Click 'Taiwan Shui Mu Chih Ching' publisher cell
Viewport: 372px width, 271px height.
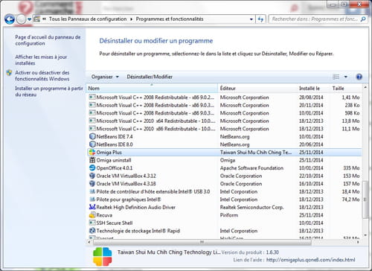point(256,153)
